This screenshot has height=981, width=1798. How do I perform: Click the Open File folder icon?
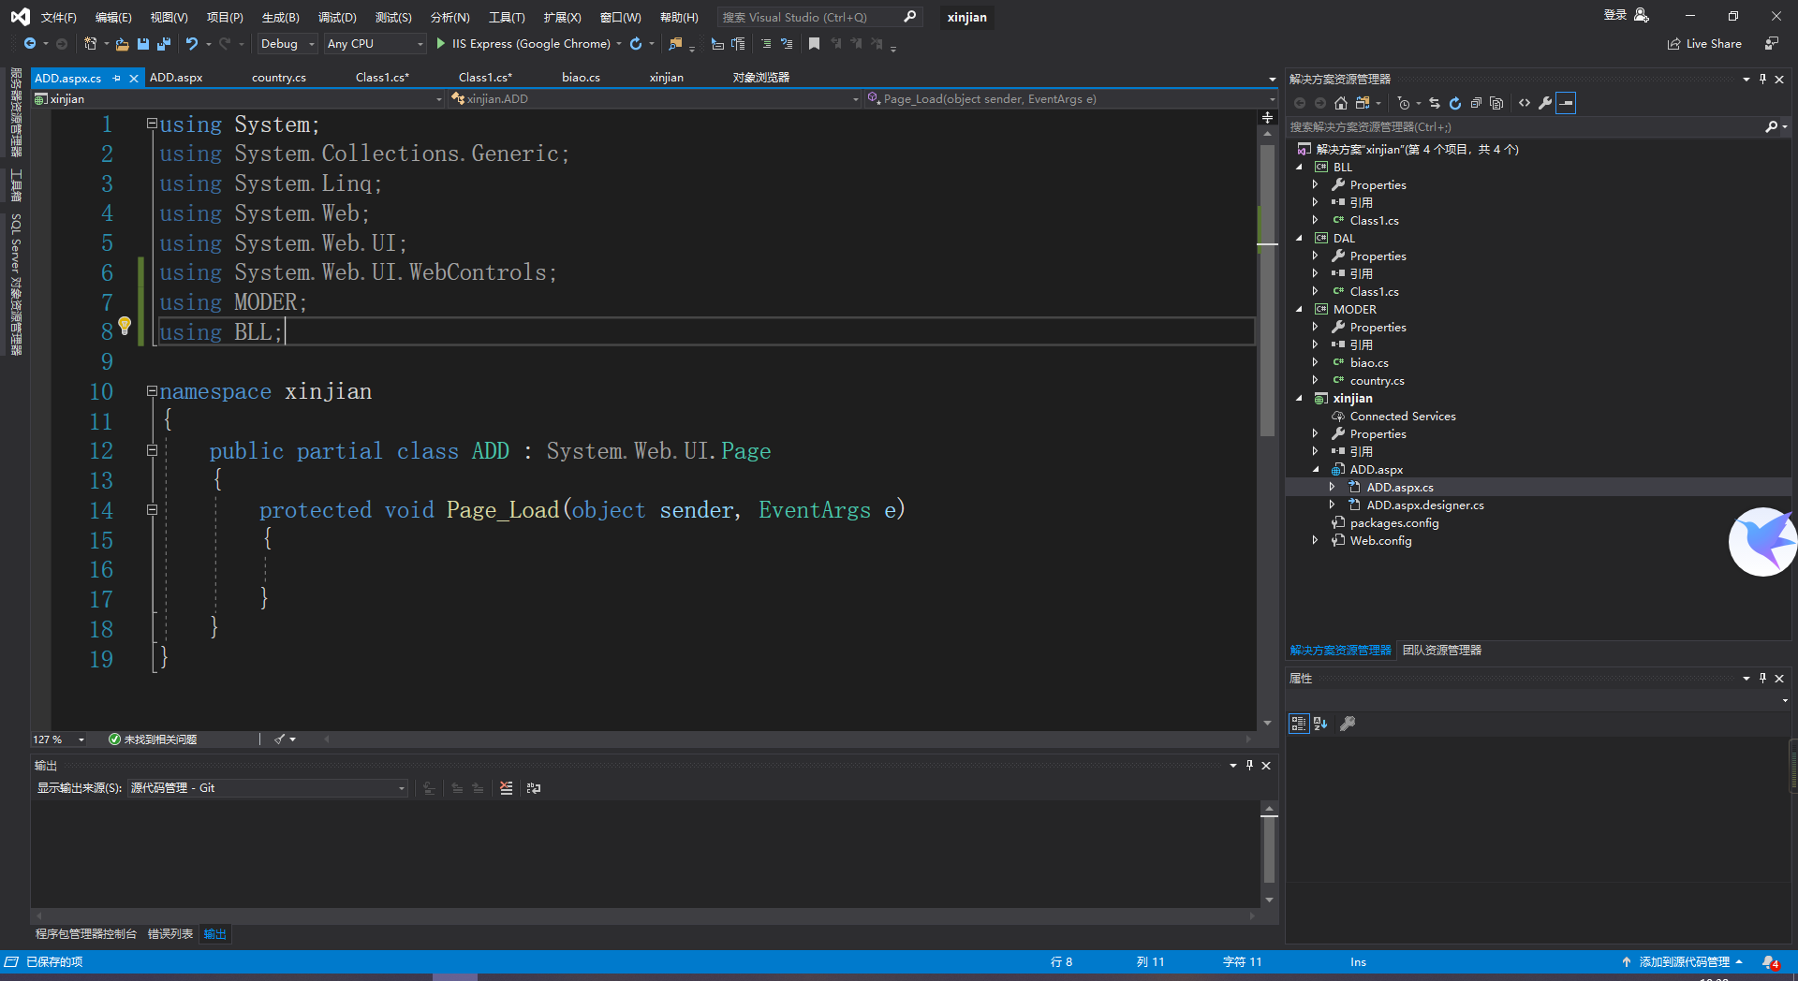click(x=122, y=44)
